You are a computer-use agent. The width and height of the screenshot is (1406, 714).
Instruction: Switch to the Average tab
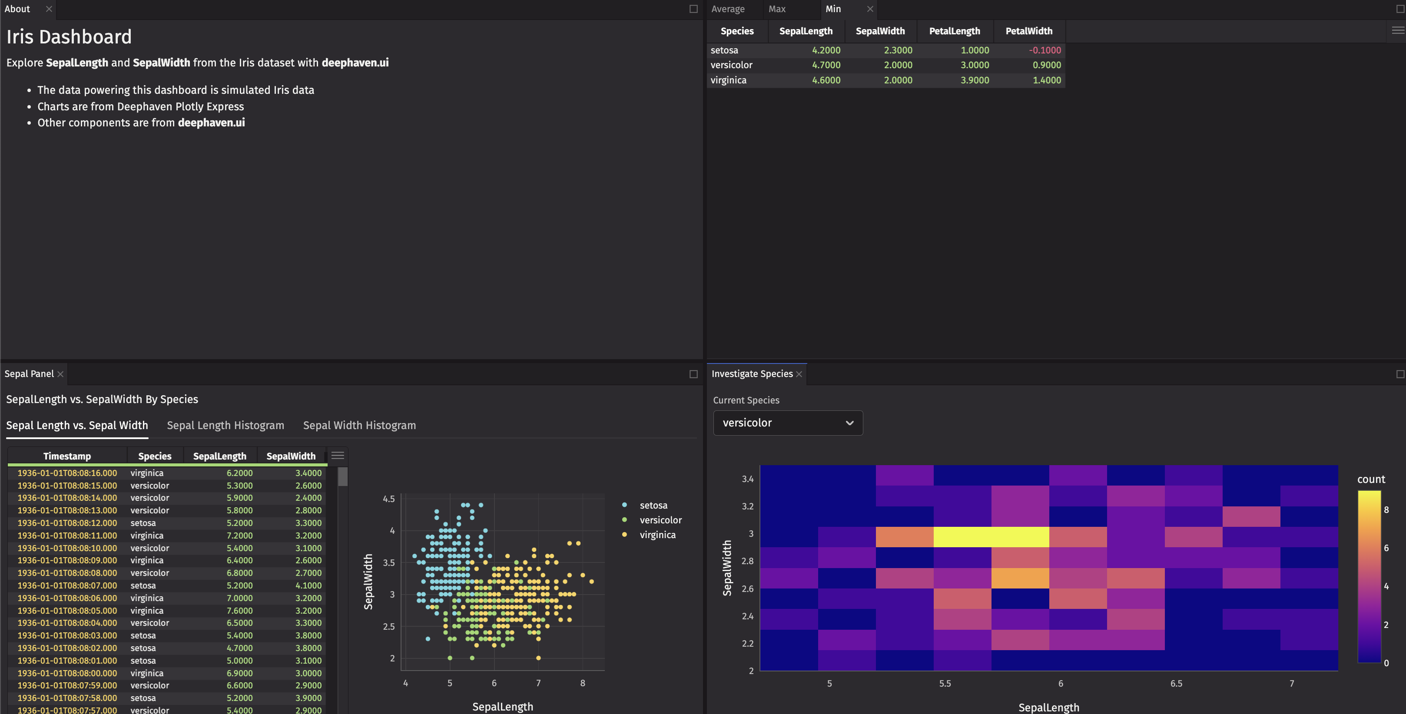click(728, 9)
